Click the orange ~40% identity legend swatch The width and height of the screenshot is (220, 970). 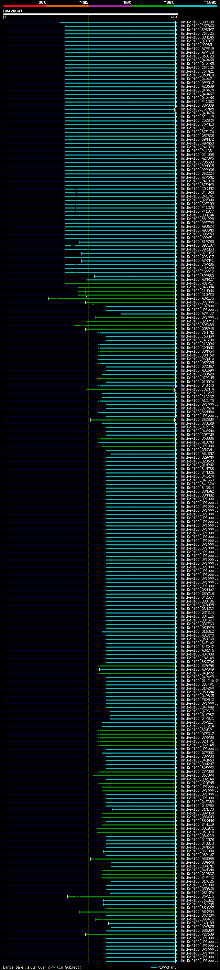pos(67,6)
